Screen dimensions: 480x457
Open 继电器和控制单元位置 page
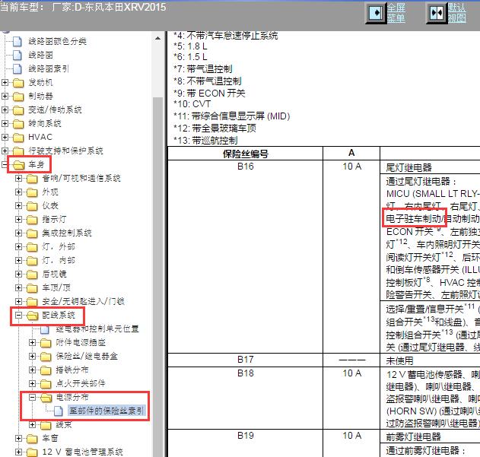97,328
